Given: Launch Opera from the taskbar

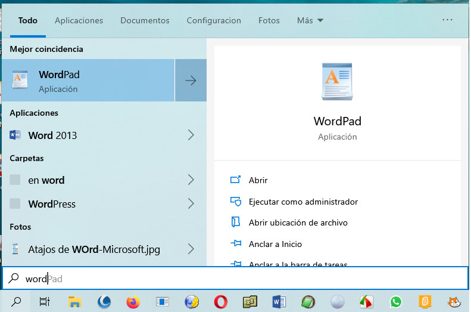Looking at the screenshot, I should [220, 302].
